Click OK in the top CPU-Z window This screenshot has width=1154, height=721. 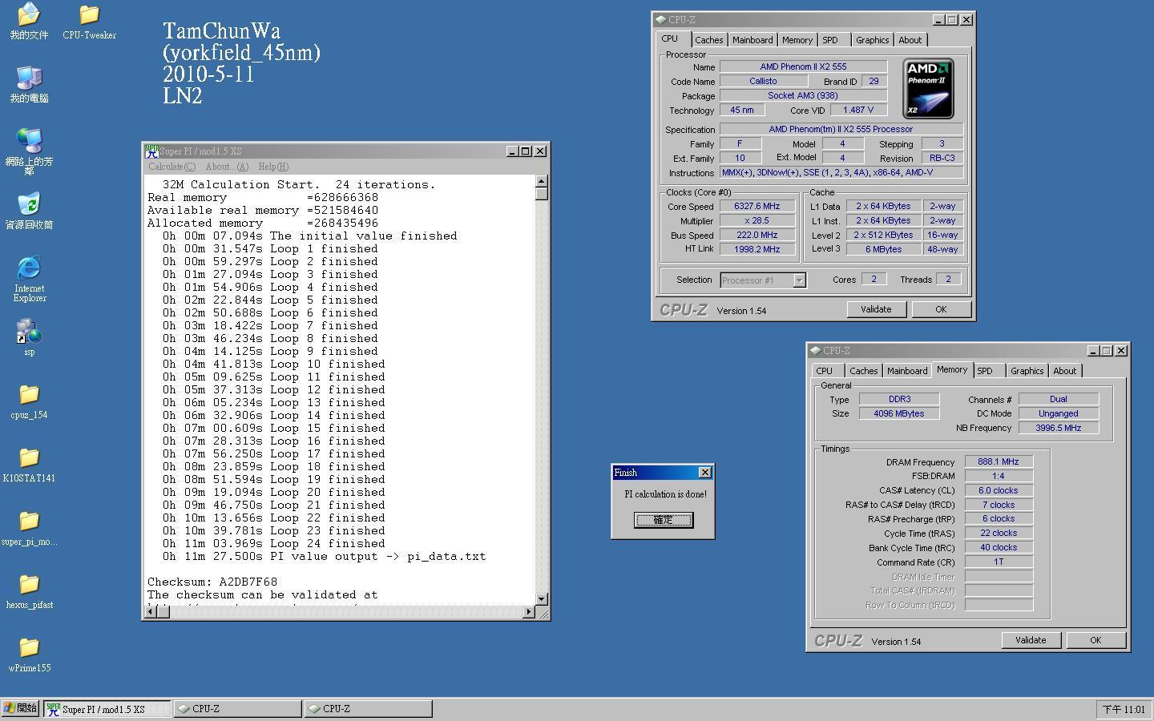coord(941,309)
